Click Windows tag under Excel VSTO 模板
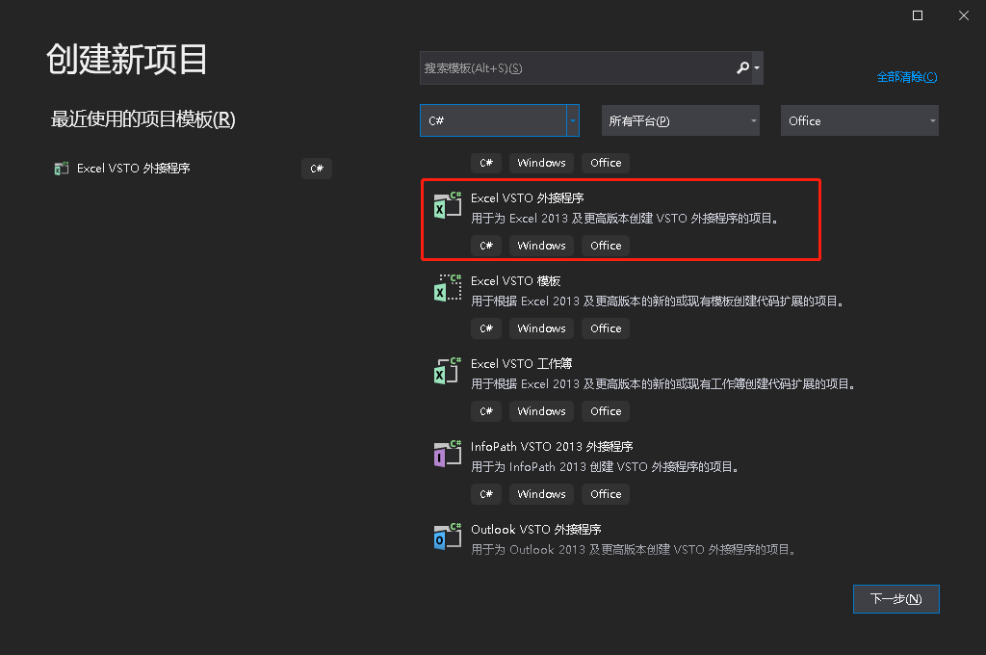The width and height of the screenshot is (986, 655). click(x=541, y=328)
